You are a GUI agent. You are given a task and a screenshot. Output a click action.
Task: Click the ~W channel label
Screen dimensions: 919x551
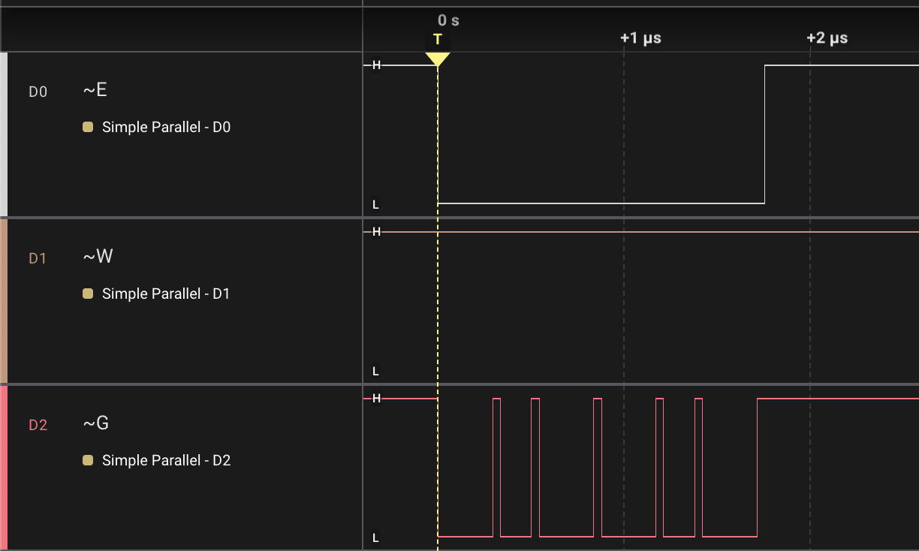pos(96,256)
